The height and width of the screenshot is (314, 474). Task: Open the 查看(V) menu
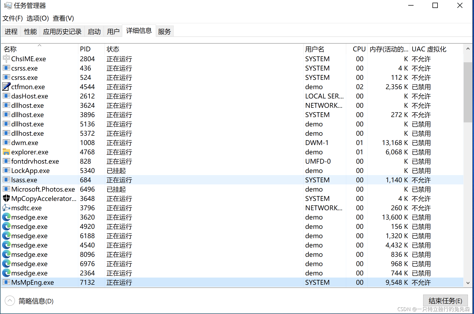click(63, 18)
